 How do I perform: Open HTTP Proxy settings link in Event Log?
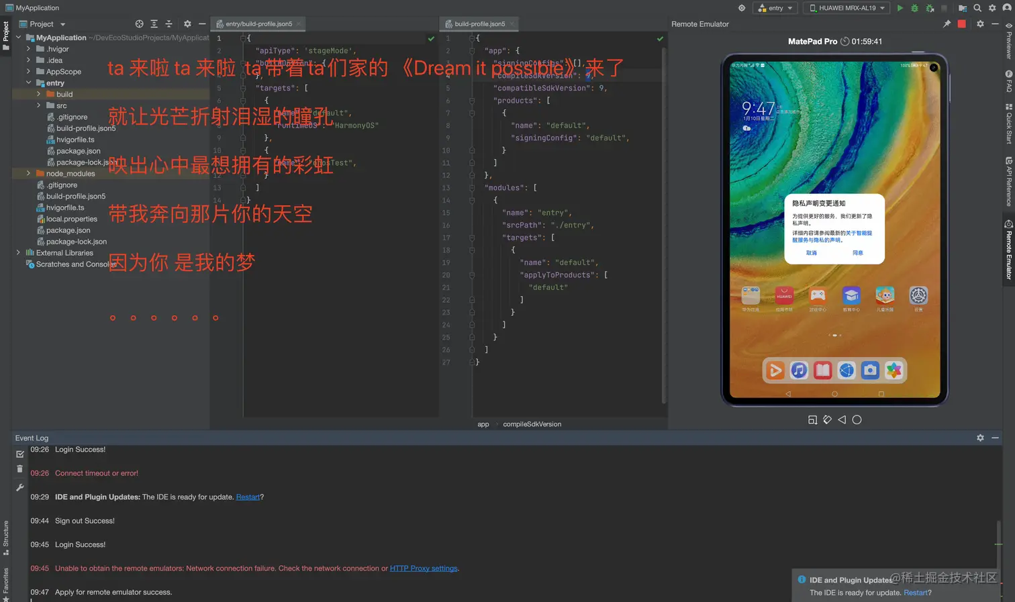(x=424, y=568)
